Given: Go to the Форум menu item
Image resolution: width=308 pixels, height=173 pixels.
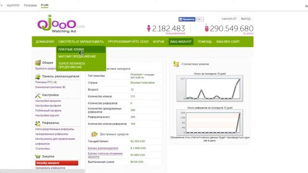Looking at the screenshot, I should pyautogui.click(x=158, y=42).
